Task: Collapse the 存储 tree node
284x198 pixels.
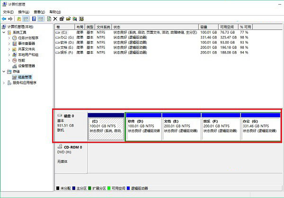Action: tap(4, 71)
